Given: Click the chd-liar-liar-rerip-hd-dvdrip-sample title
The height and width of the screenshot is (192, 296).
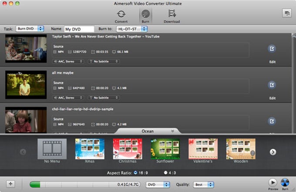Looking at the screenshot, I should (83, 109).
